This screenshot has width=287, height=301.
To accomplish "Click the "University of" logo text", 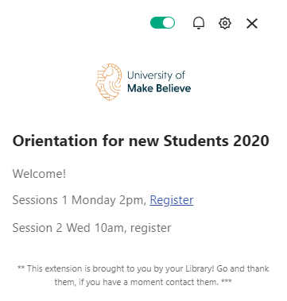I will click(x=156, y=75).
